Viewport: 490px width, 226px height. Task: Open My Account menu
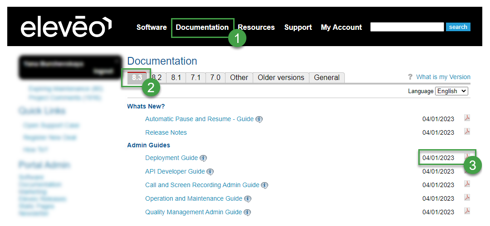point(341,27)
